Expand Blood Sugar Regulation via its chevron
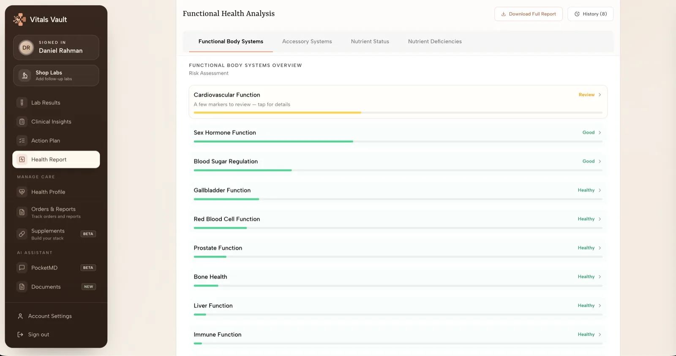The height and width of the screenshot is (356, 676). (x=600, y=162)
